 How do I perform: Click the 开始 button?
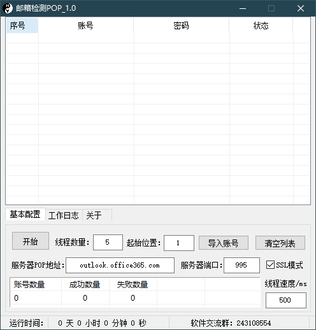(31, 241)
